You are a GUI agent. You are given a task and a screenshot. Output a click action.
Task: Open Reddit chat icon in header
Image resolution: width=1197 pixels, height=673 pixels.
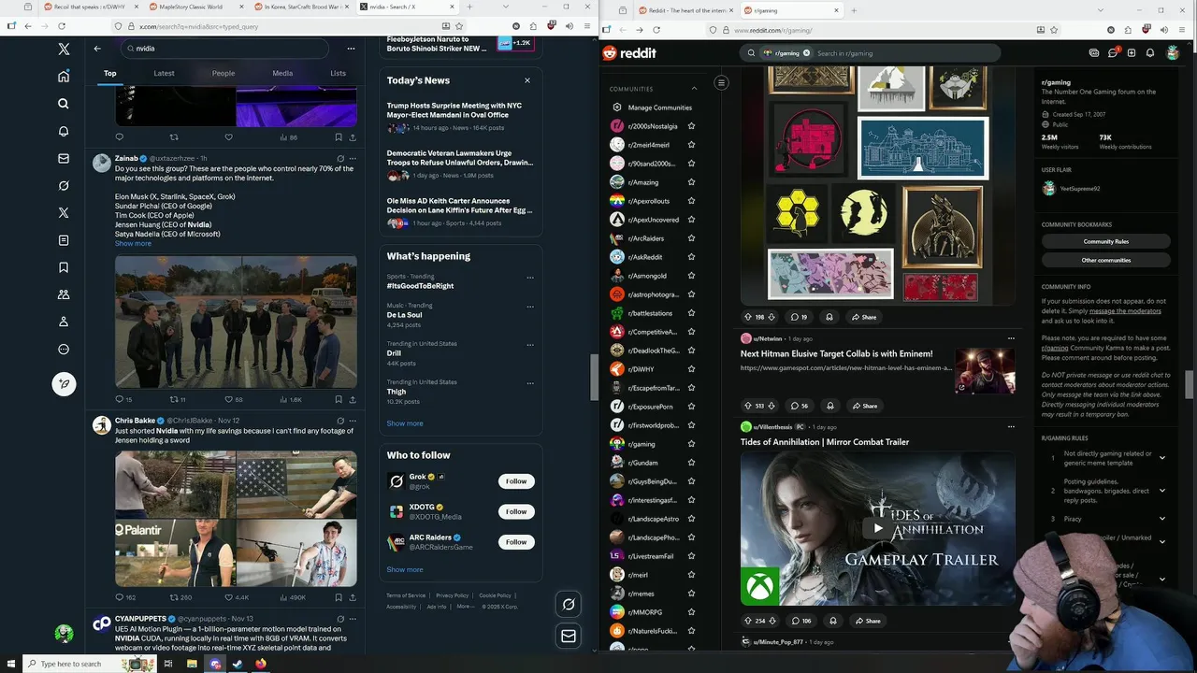coord(1113,53)
